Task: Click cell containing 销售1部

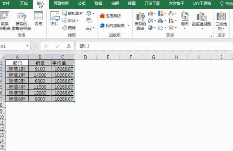Action: 17,69
